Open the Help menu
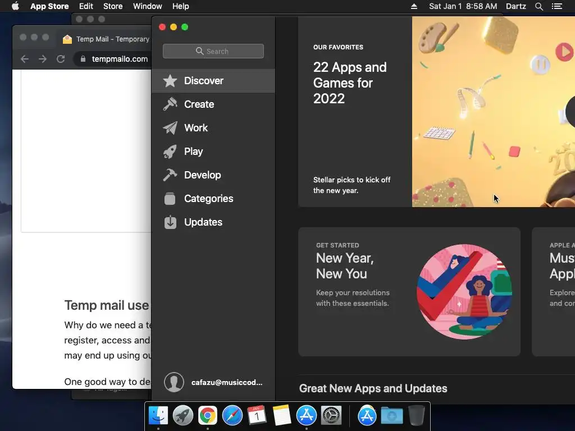575x431 pixels. pos(181,6)
